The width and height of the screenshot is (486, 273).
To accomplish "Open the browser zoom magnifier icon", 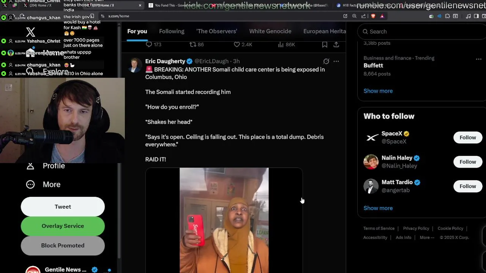I will (354, 16).
